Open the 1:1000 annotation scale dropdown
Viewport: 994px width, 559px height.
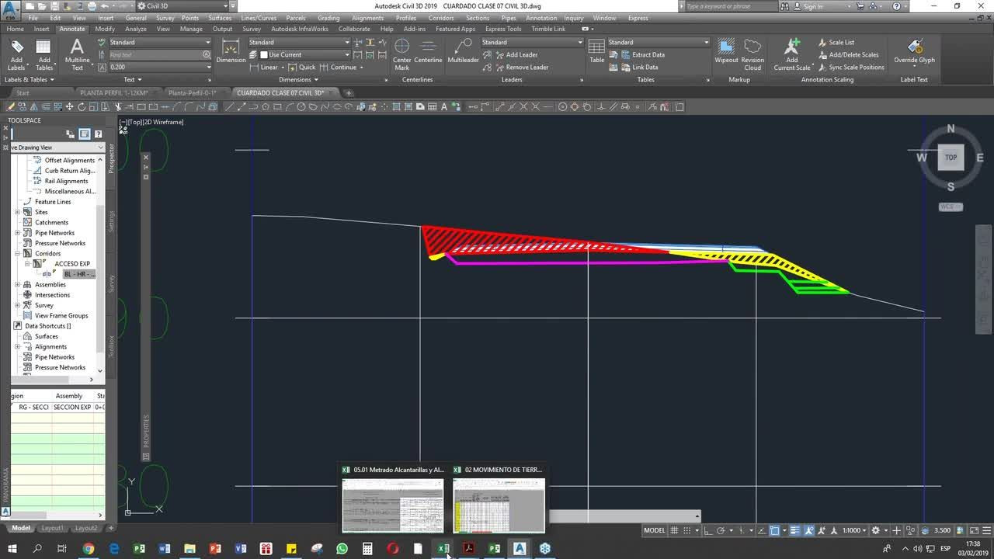pos(855,530)
